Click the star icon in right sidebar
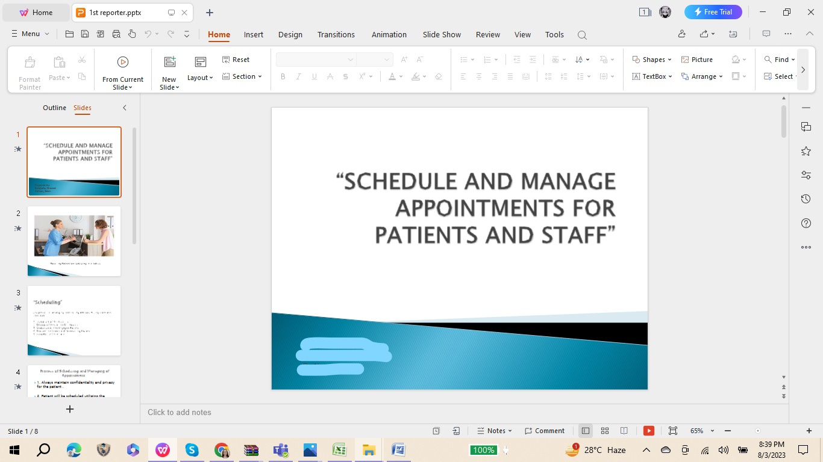The width and height of the screenshot is (823, 462). tap(806, 151)
